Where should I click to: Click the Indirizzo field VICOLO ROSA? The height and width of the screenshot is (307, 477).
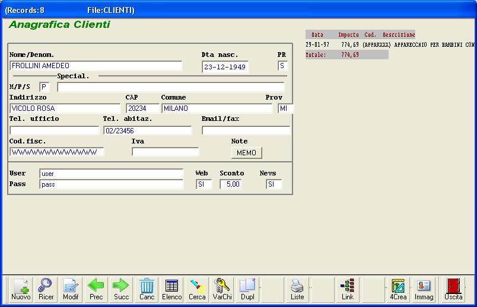(65, 108)
